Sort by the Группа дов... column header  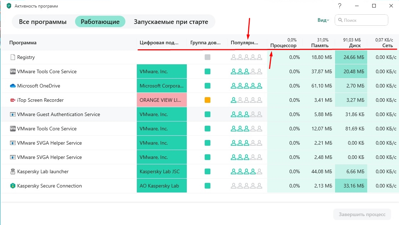(205, 42)
